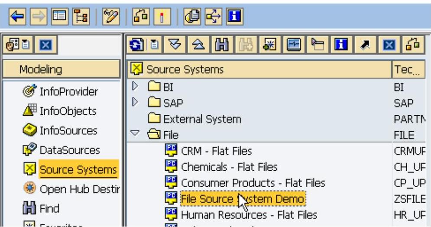
Task: Click the monitor icon in the tree toolbar
Action: (294, 45)
